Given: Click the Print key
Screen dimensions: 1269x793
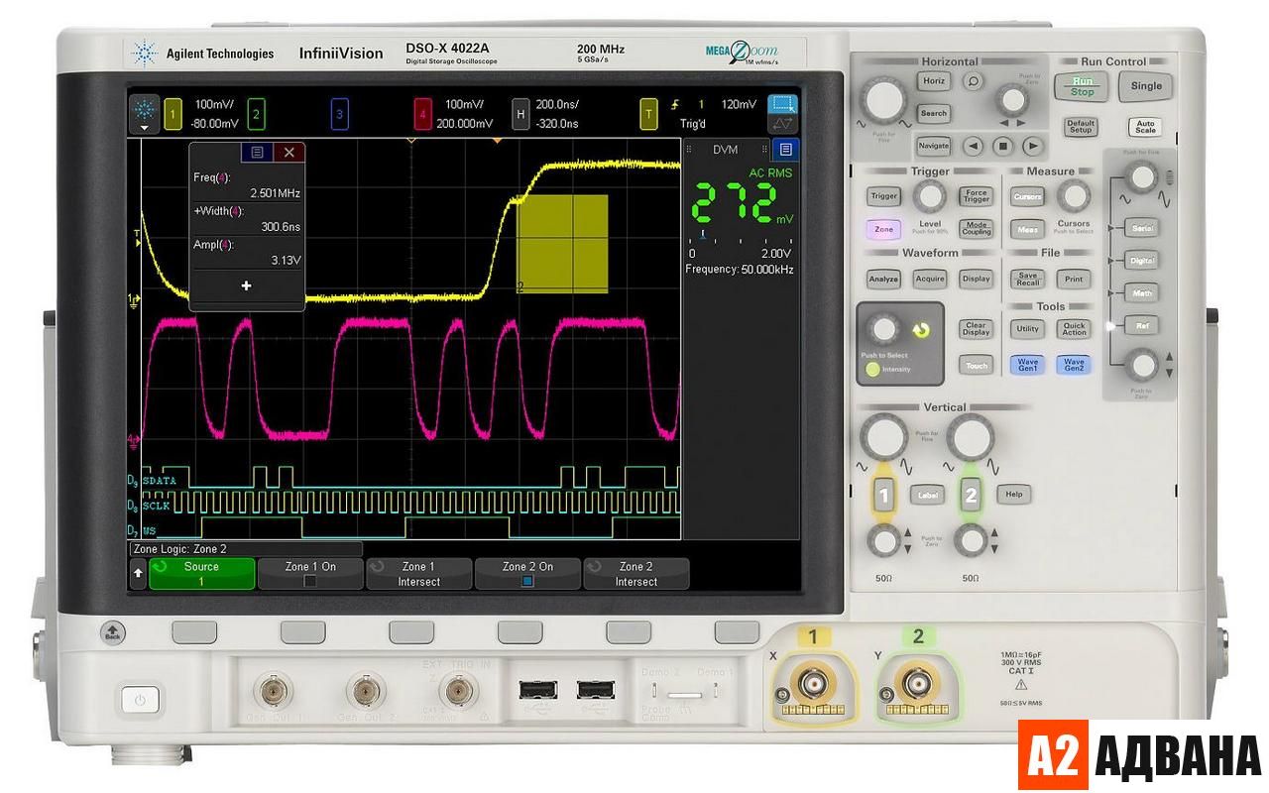Looking at the screenshot, I should click(1074, 280).
